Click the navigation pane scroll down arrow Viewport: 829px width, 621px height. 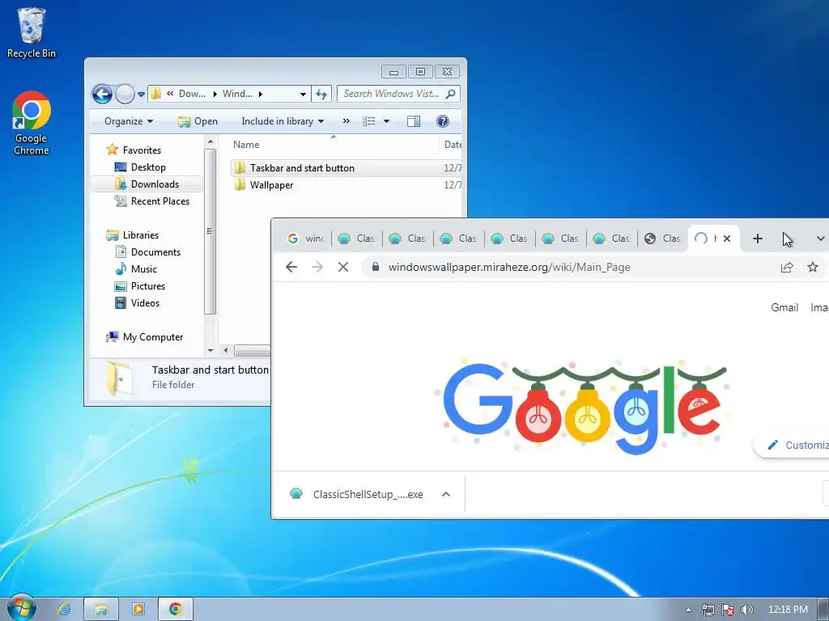(x=210, y=350)
